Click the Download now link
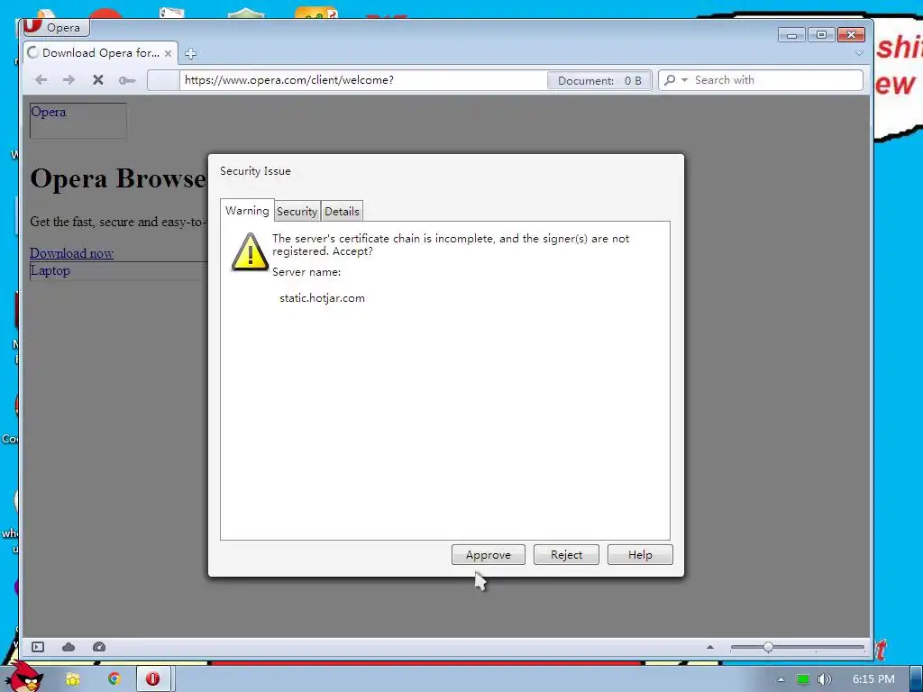923x692 pixels. tap(72, 253)
